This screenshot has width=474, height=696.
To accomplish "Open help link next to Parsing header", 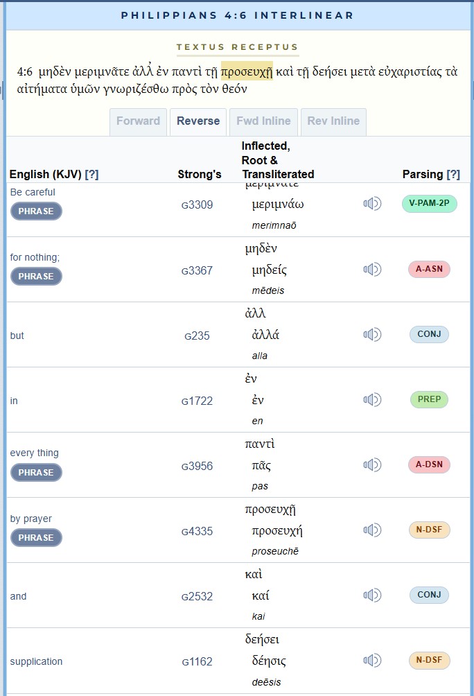I will pyautogui.click(x=453, y=175).
